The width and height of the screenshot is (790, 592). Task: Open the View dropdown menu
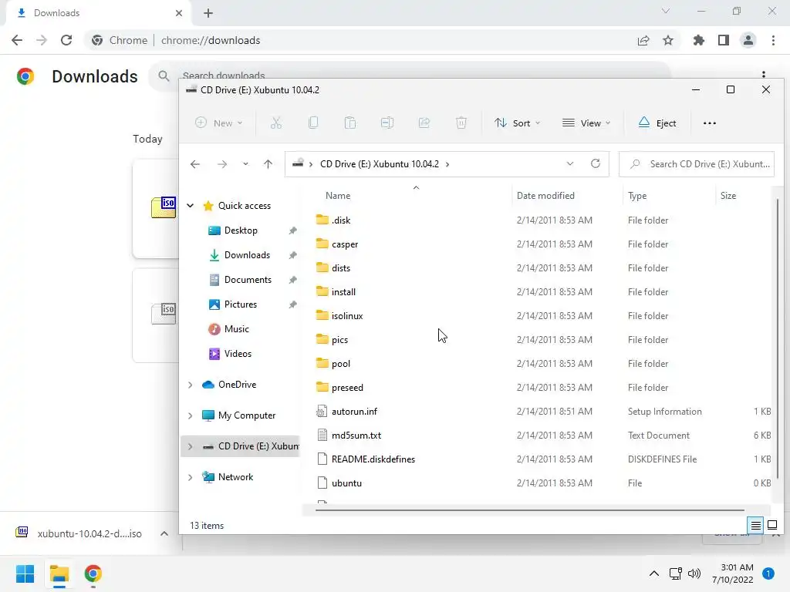(586, 123)
